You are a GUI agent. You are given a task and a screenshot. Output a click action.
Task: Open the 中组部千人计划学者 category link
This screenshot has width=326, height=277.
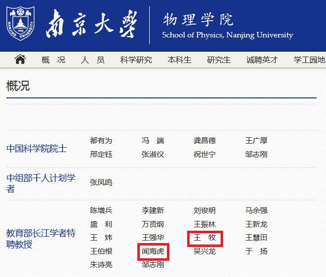[x=41, y=184]
